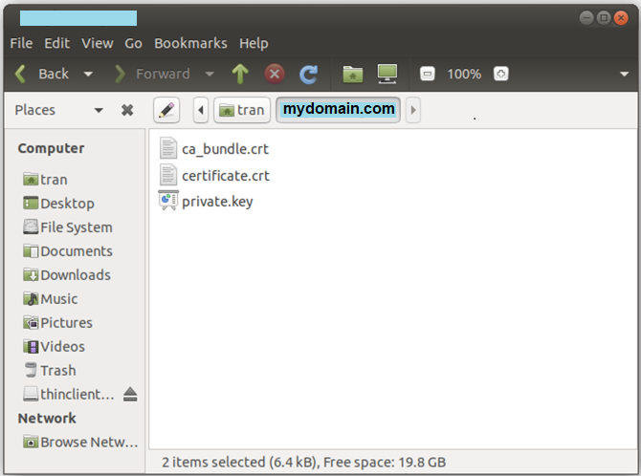The height and width of the screenshot is (476, 641).
Task: Go back using the Back arrow button
Action: [41, 75]
